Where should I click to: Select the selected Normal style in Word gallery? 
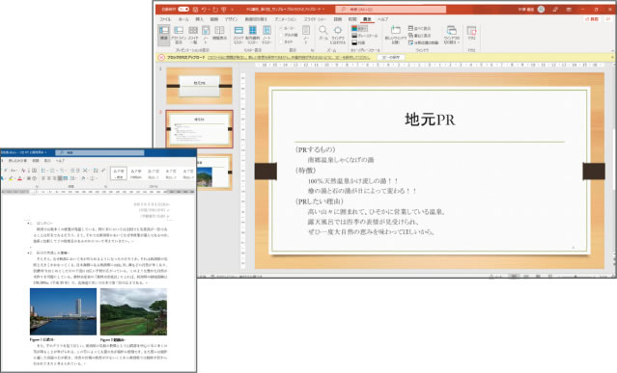[x=119, y=173]
